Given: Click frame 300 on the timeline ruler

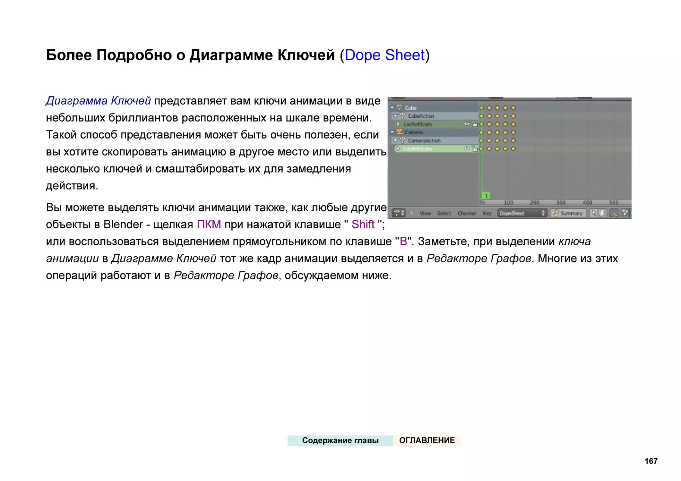Looking at the screenshot, I should (561, 202).
